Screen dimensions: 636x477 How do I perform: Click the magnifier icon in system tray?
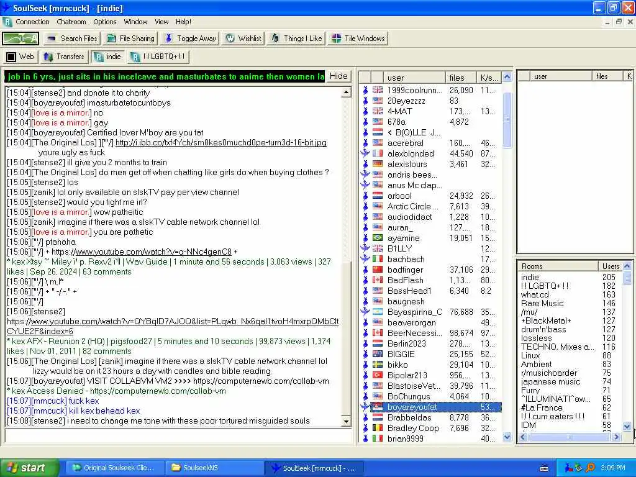click(590, 468)
